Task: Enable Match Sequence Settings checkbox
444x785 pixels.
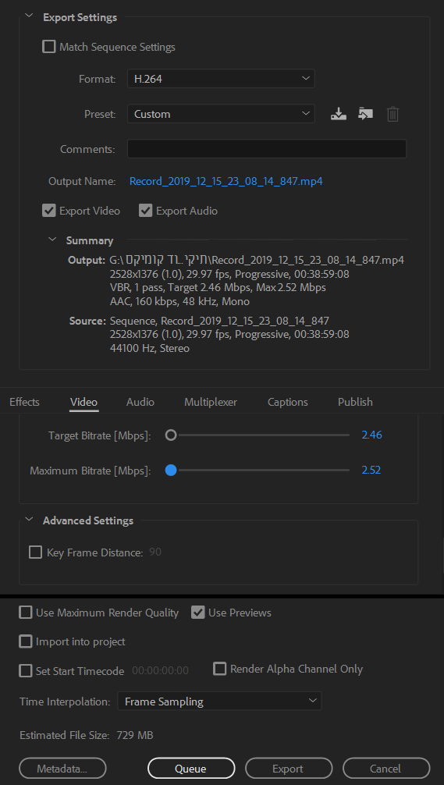Action: [48, 47]
